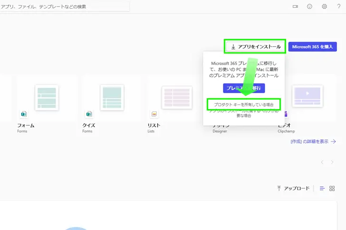
Task: Go to next page with right chevron
Action: [x=332, y=162]
